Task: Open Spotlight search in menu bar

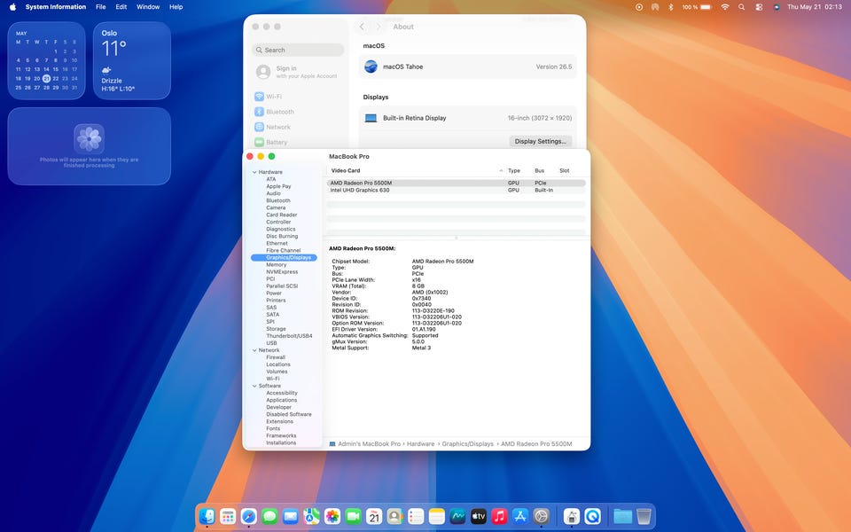Action: [x=741, y=7]
